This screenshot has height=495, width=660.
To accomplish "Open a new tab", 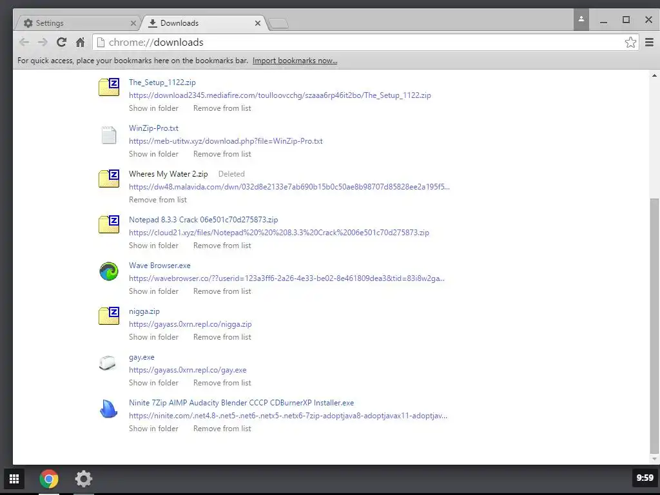I will pyautogui.click(x=278, y=24).
